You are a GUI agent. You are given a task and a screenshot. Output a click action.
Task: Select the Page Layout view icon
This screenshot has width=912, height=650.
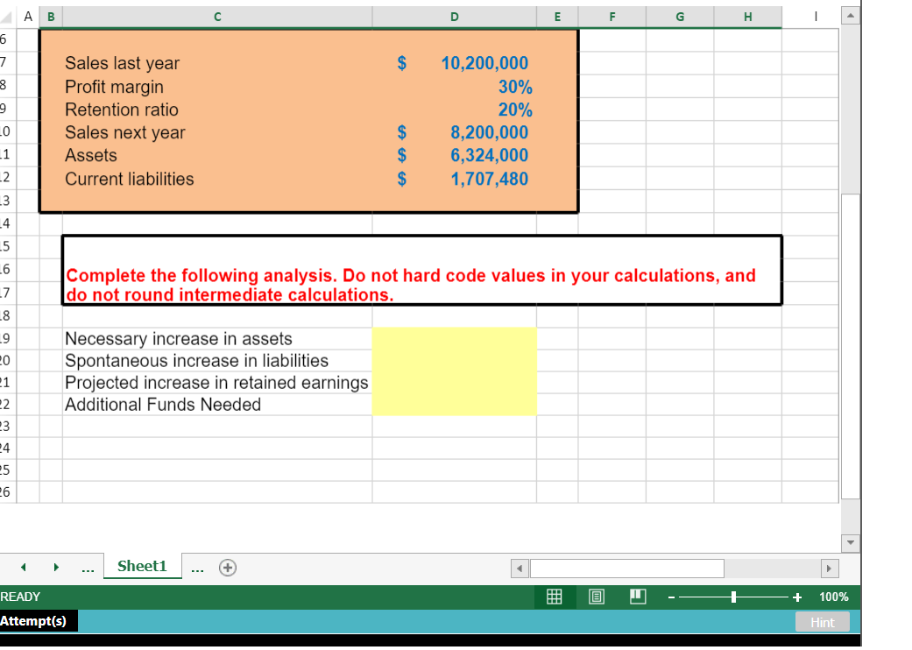(597, 597)
